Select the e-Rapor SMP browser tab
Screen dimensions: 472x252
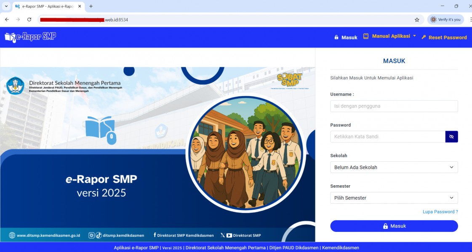48,6
